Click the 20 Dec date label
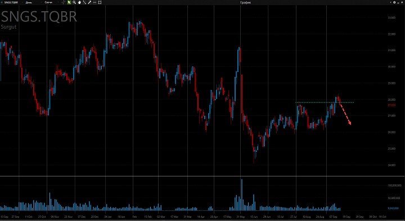405x221 pixels. coord(95,217)
